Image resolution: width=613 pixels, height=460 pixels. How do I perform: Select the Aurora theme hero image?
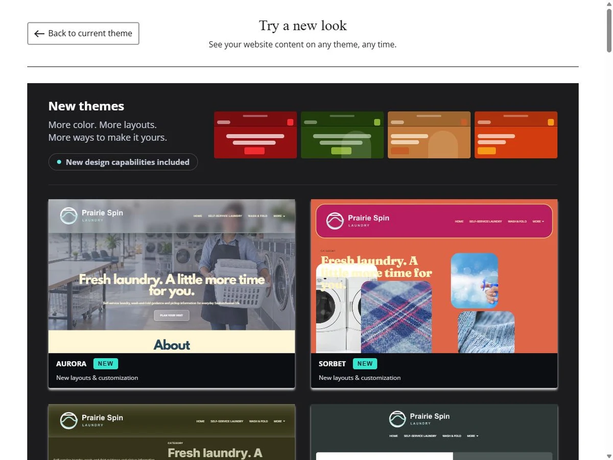click(x=172, y=265)
